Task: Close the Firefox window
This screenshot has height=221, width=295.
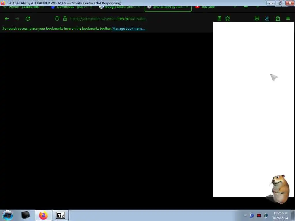Action: pyautogui.click(x=290, y=3)
